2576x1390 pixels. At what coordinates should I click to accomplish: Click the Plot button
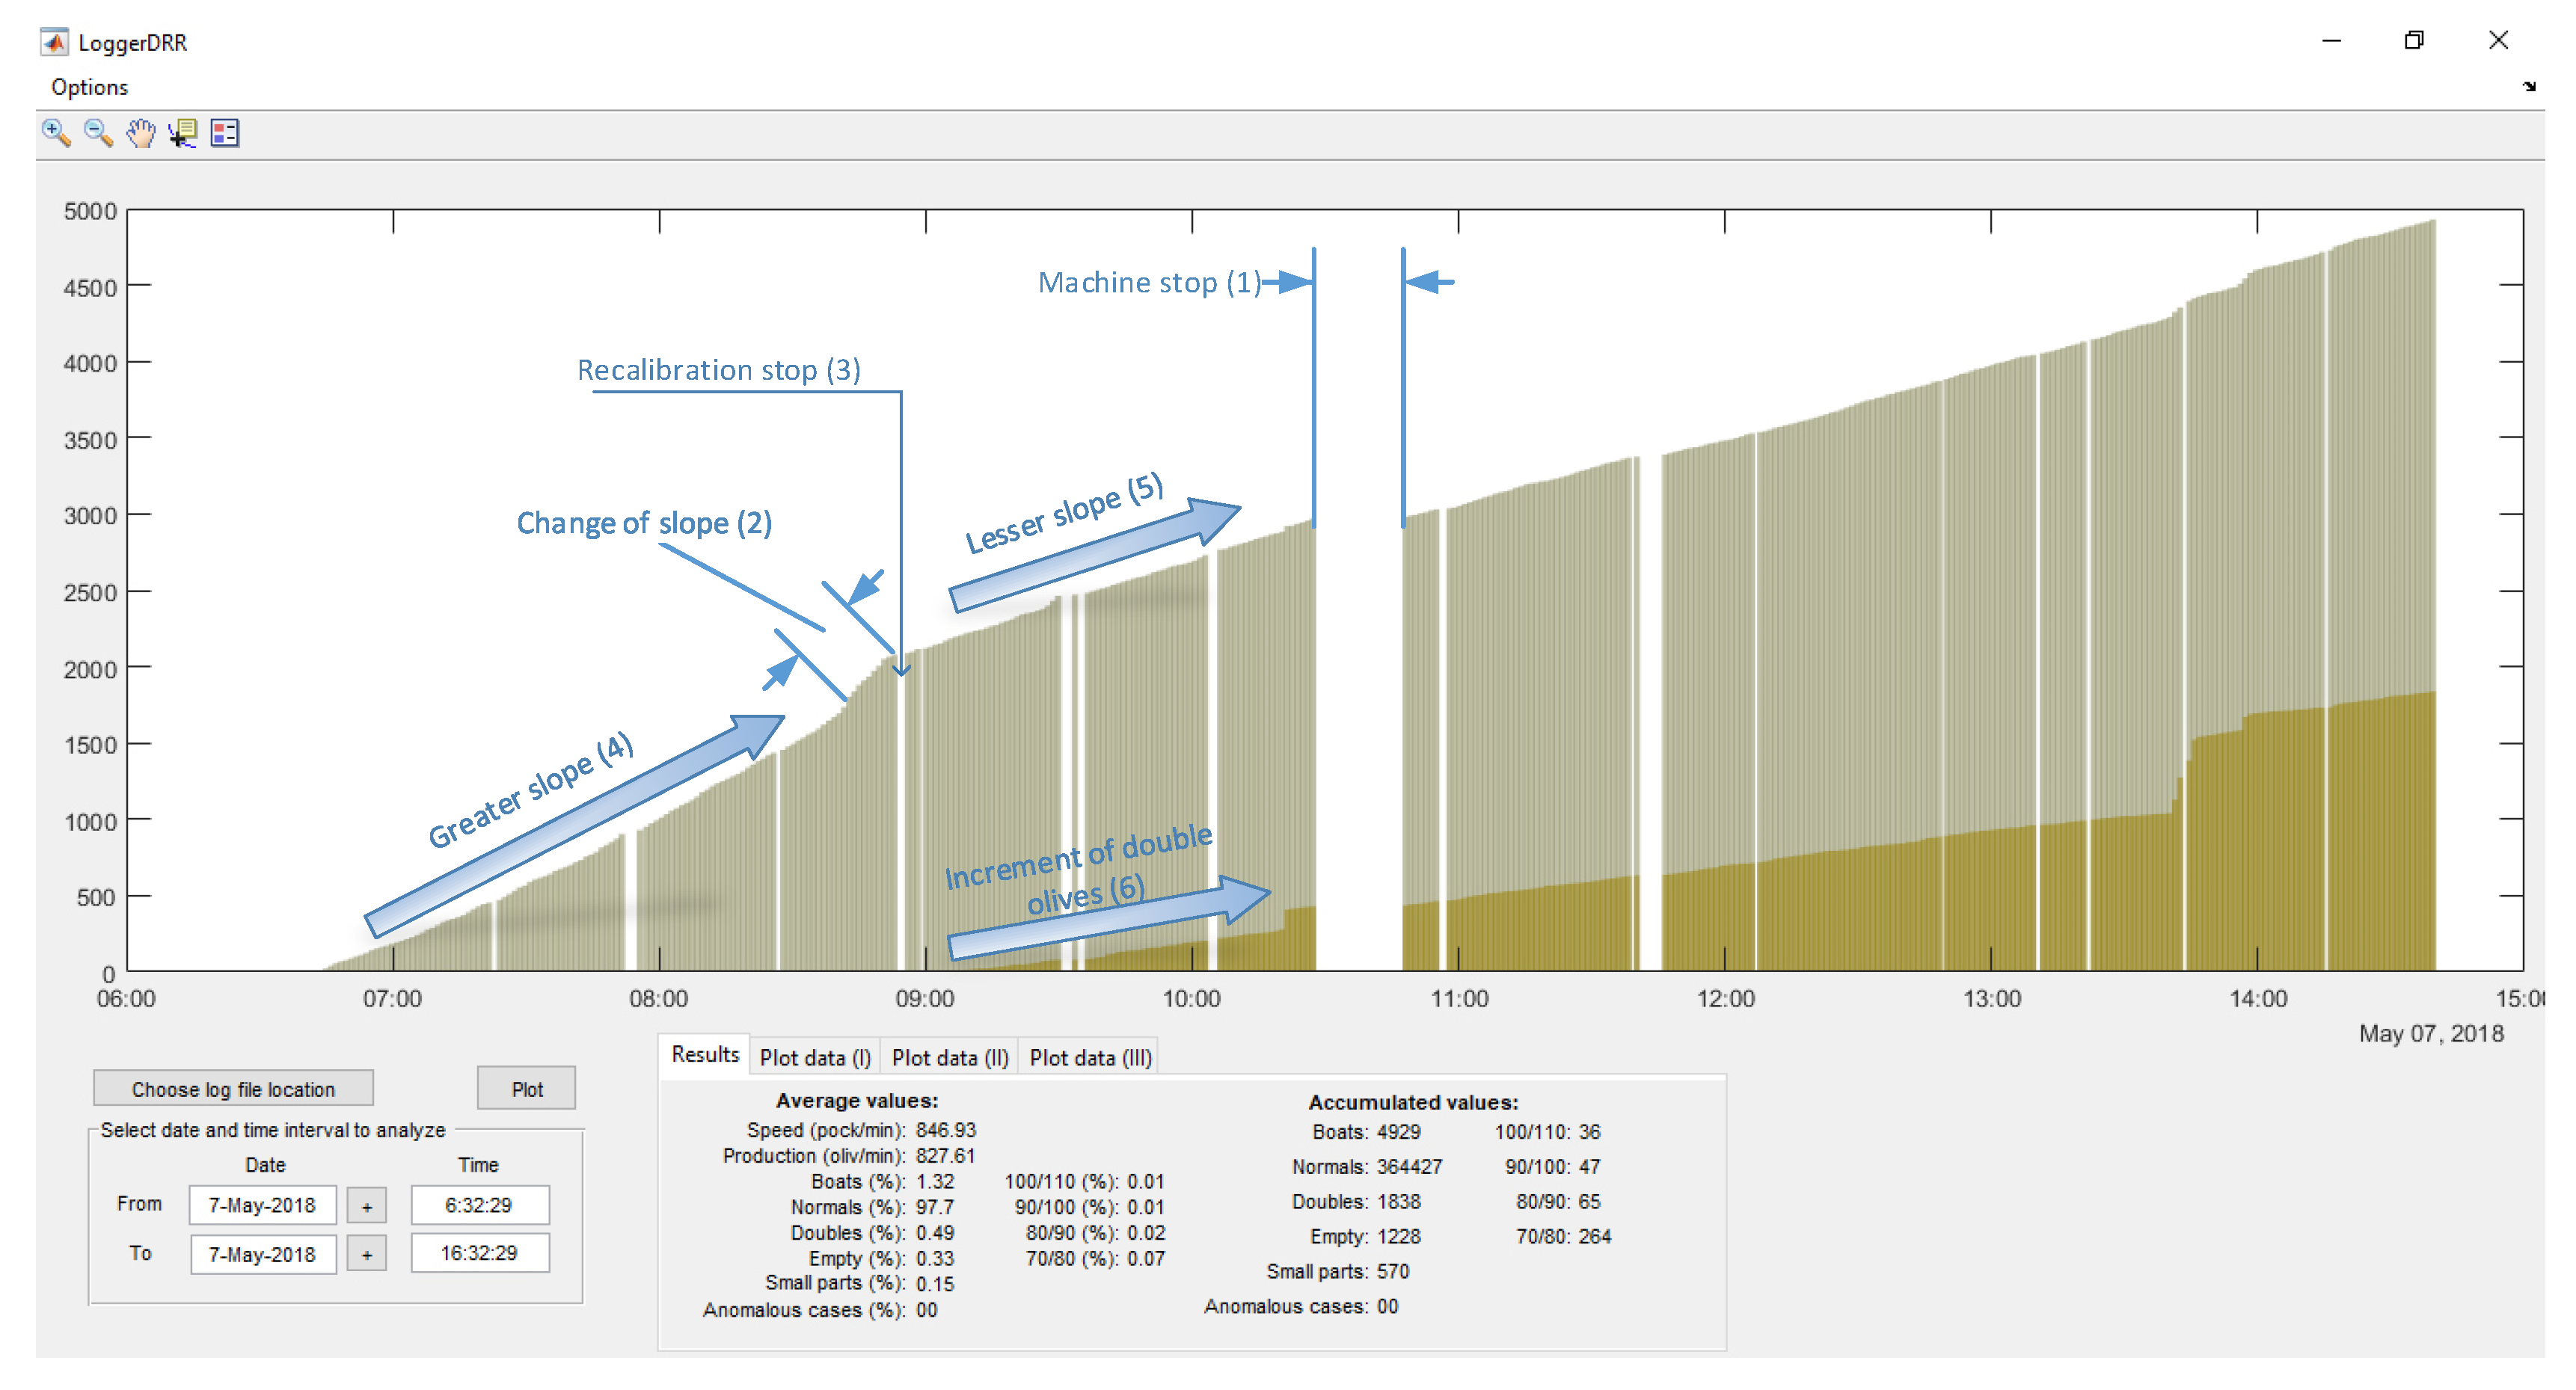click(527, 1089)
